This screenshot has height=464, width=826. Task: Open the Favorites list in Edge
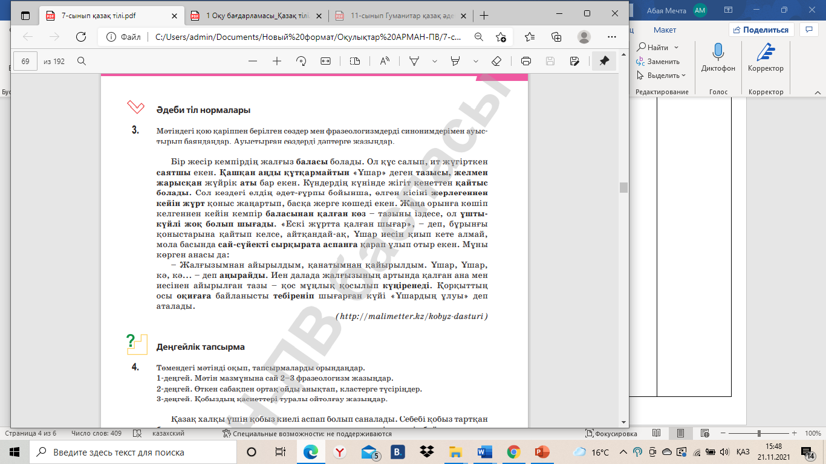click(530, 37)
